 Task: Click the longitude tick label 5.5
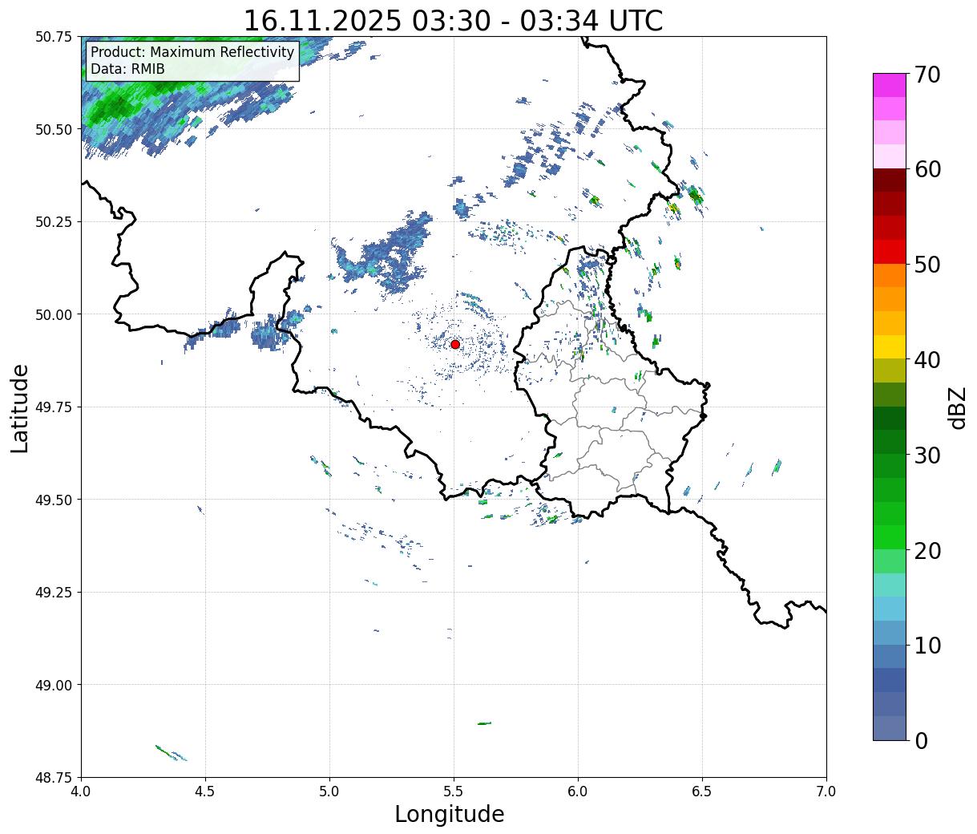pyautogui.click(x=454, y=791)
